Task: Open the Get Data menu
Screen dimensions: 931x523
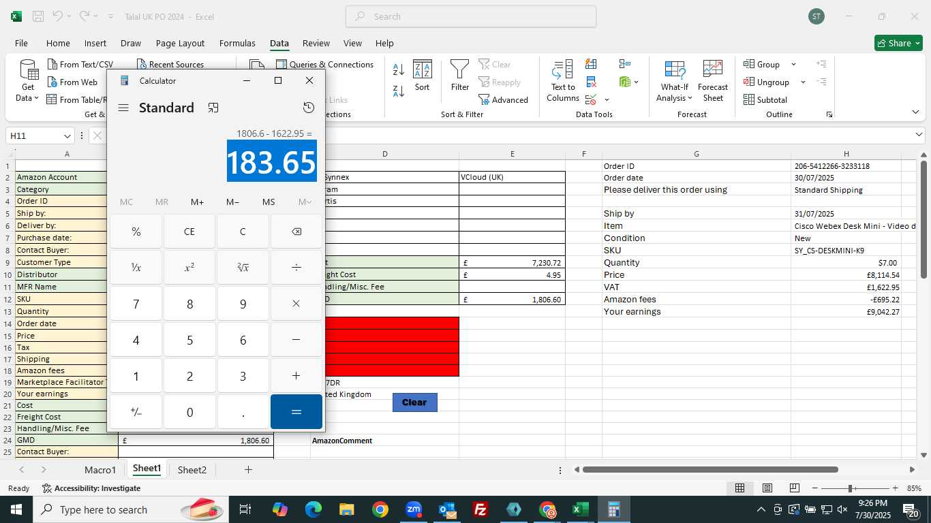Action: pyautogui.click(x=28, y=81)
